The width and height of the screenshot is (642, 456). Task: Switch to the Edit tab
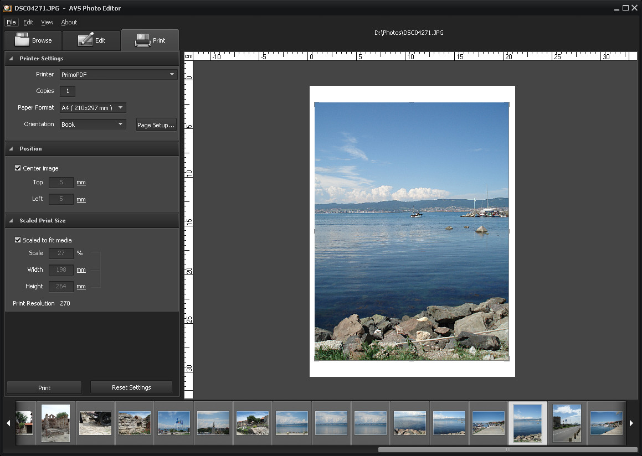91,40
